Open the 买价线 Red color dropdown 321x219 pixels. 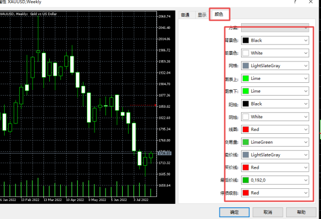pos(275,167)
